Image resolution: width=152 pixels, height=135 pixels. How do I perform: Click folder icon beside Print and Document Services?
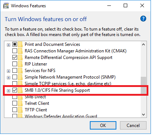tap(20, 44)
